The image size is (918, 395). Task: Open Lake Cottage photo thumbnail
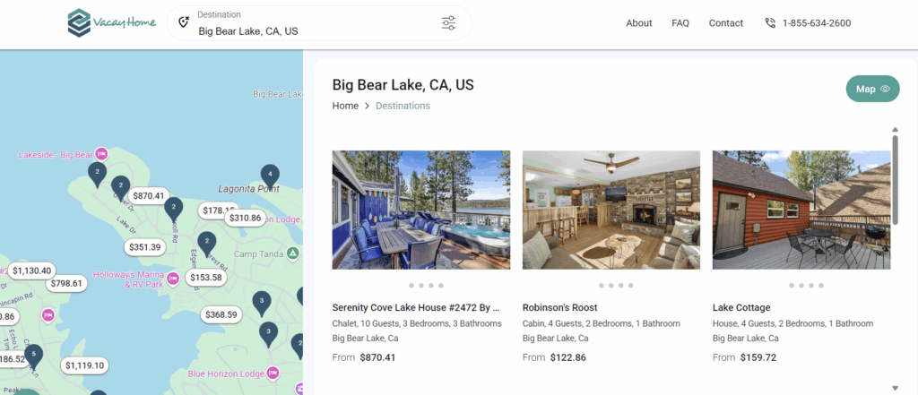tap(801, 210)
